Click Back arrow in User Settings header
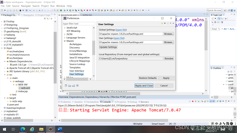Screen dimensions: 237x133 pyautogui.click(x=162, y=23)
